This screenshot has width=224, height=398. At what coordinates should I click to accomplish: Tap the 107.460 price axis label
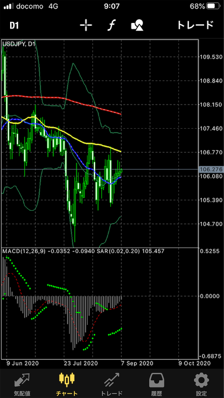[211, 128]
